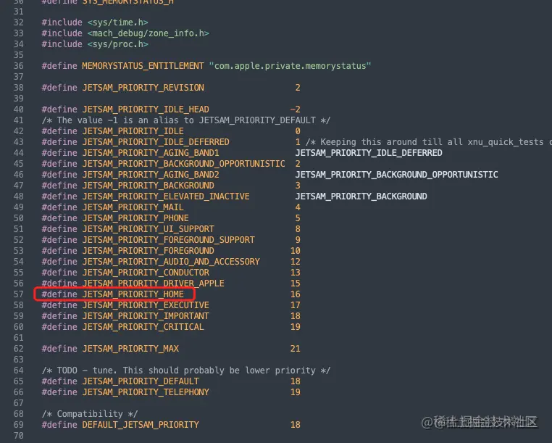Select JETSAM_PRIORITY_IDLE on line 42
552x443 pixels.
coord(133,131)
